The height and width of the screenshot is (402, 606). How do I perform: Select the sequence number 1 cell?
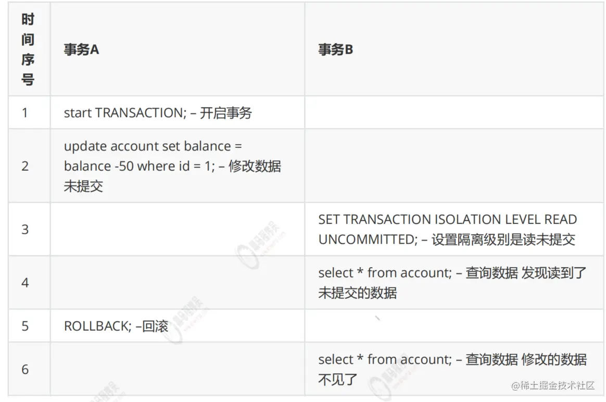click(25, 112)
